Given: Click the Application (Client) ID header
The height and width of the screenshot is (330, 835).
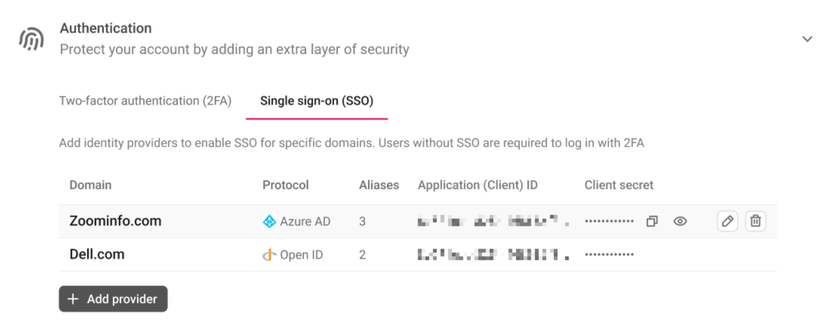Looking at the screenshot, I should 478,185.
